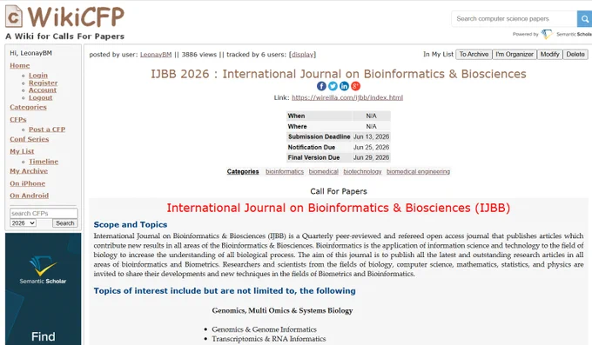Click the When row N/A value
The height and width of the screenshot is (345, 592).
pos(371,116)
